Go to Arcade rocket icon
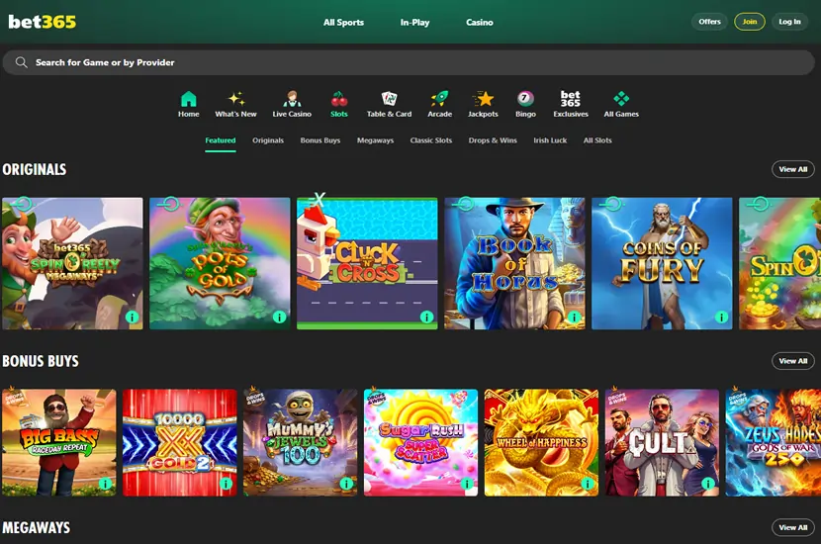This screenshot has width=821, height=544. [x=439, y=99]
